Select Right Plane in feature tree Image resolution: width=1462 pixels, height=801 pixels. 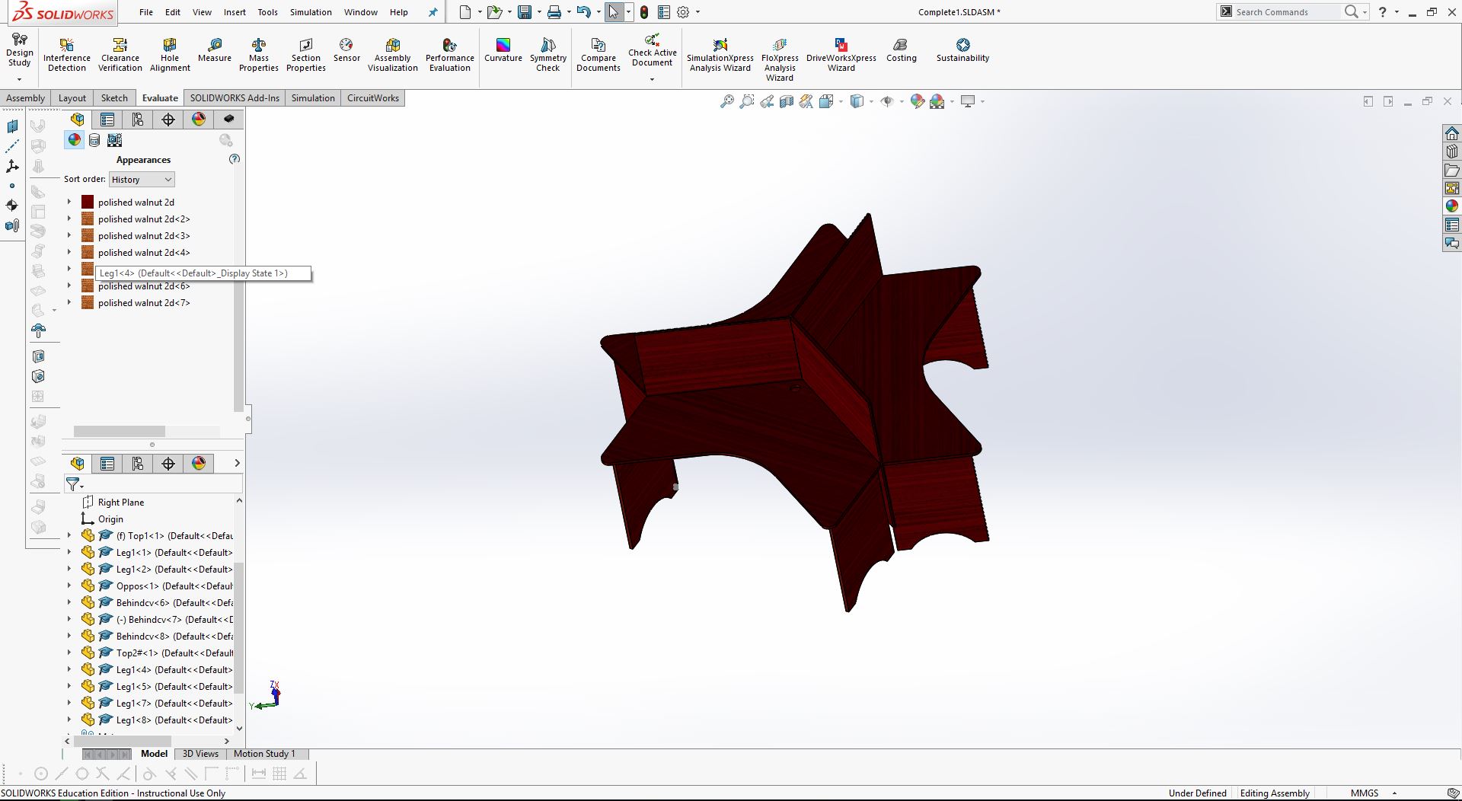click(121, 503)
